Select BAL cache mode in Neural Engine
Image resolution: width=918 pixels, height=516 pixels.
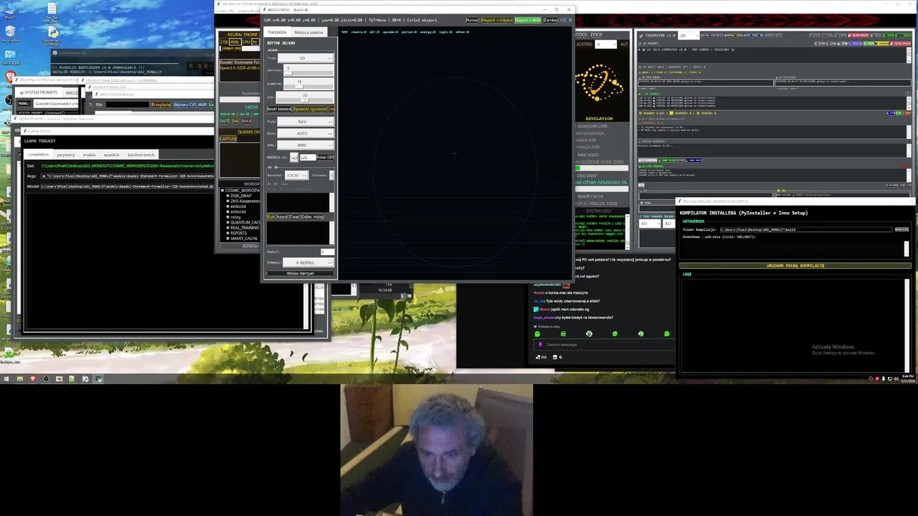(x=235, y=120)
